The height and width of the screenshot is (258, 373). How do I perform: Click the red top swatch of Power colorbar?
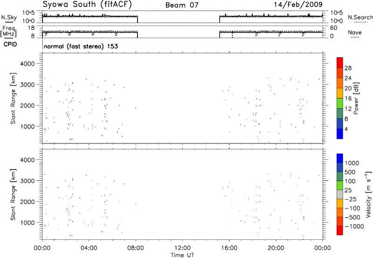(x=340, y=62)
